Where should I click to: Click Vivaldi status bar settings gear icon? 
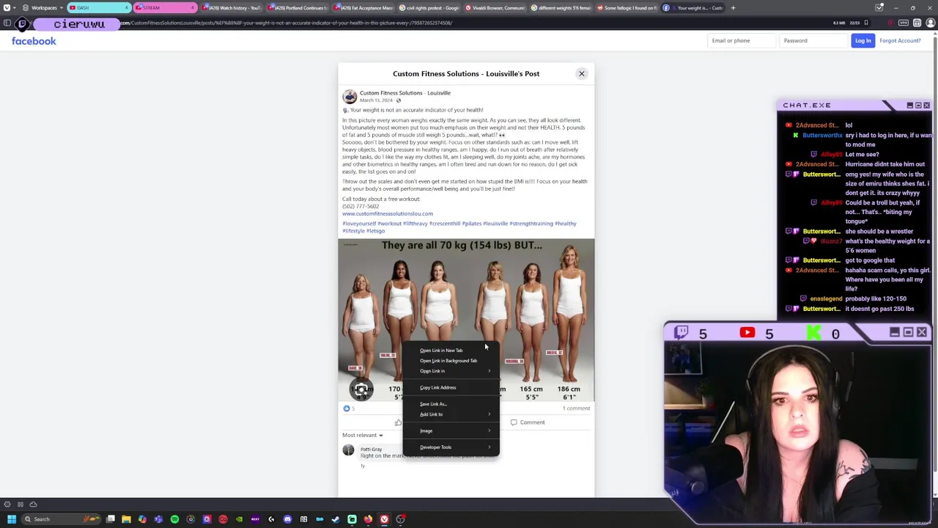7,505
